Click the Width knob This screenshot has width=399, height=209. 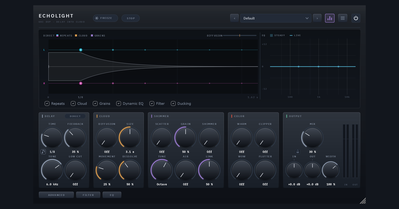pyautogui.click(x=331, y=171)
